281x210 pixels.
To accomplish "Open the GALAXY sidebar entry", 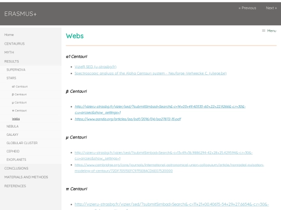I will click(x=12, y=134).
